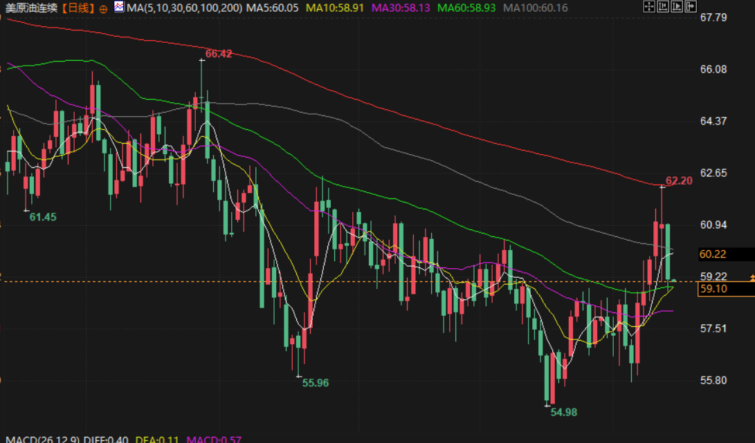This screenshot has width=755, height=443.
Task: Click the small orange triangle marker at the right edge of the dashed price line
Action: click(752, 278)
